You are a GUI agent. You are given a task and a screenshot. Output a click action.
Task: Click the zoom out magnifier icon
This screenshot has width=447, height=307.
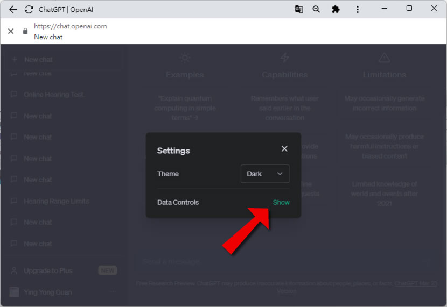[316, 9]
